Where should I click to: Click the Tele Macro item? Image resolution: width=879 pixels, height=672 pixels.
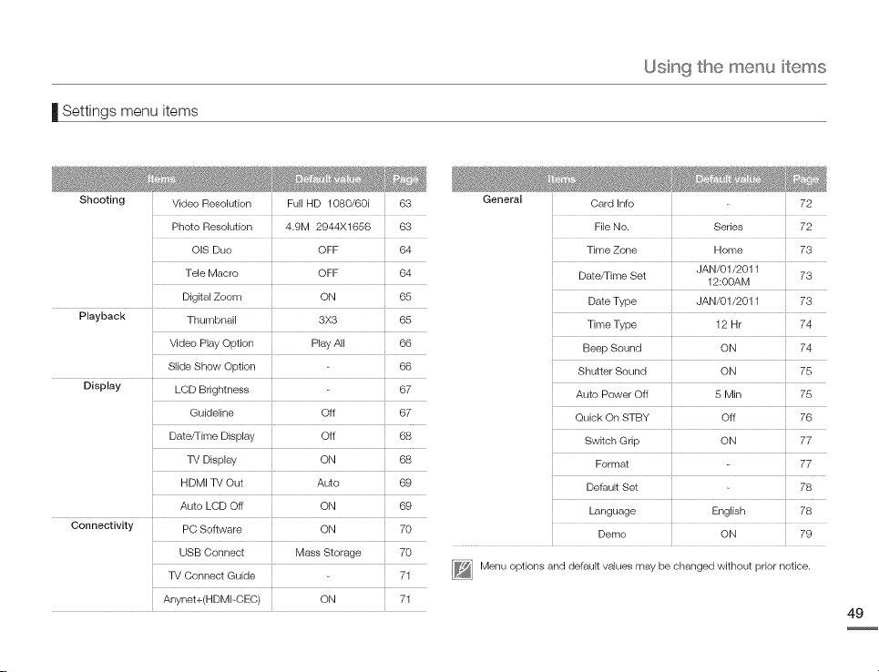(x=211, y=273)
